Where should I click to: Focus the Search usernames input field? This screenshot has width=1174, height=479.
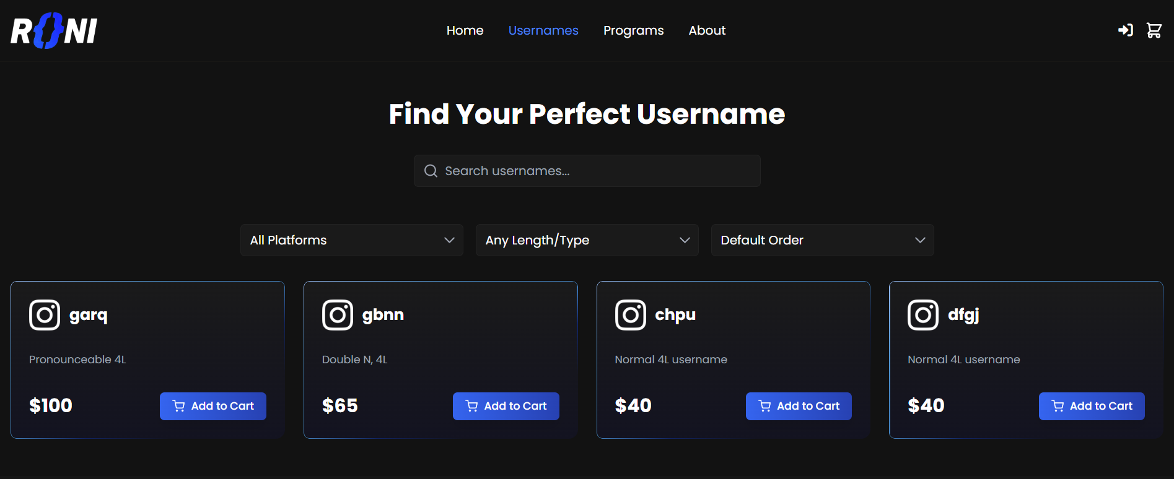[x=595, y=171]
